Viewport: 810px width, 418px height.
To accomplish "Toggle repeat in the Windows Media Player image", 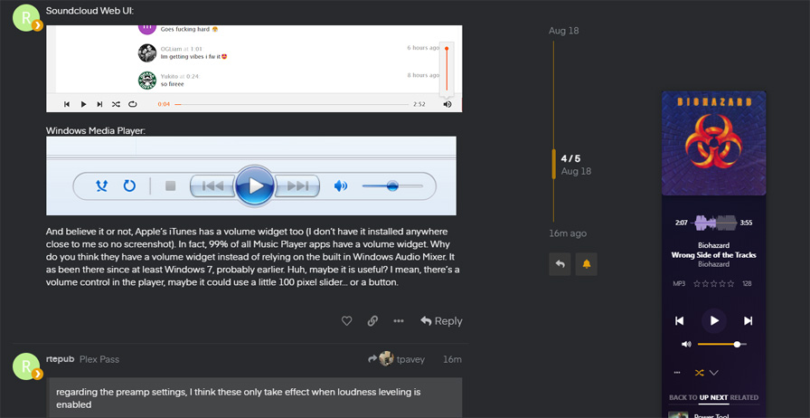I will click(x=129, y=185).
